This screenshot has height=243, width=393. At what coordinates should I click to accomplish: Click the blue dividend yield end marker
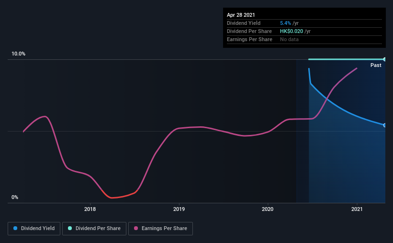pyautogui.click(x=384, y=125)
